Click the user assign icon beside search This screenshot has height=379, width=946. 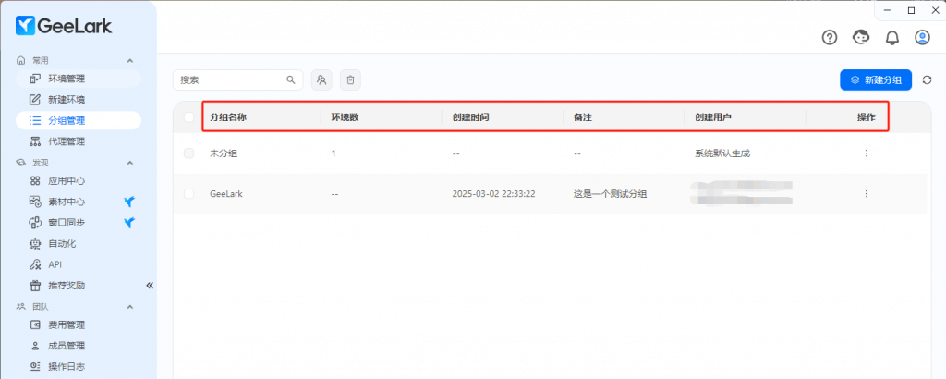pyautogui.click(x=321, y=80)
